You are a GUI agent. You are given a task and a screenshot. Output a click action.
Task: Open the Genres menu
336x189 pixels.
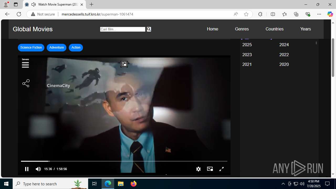(242, 29)
